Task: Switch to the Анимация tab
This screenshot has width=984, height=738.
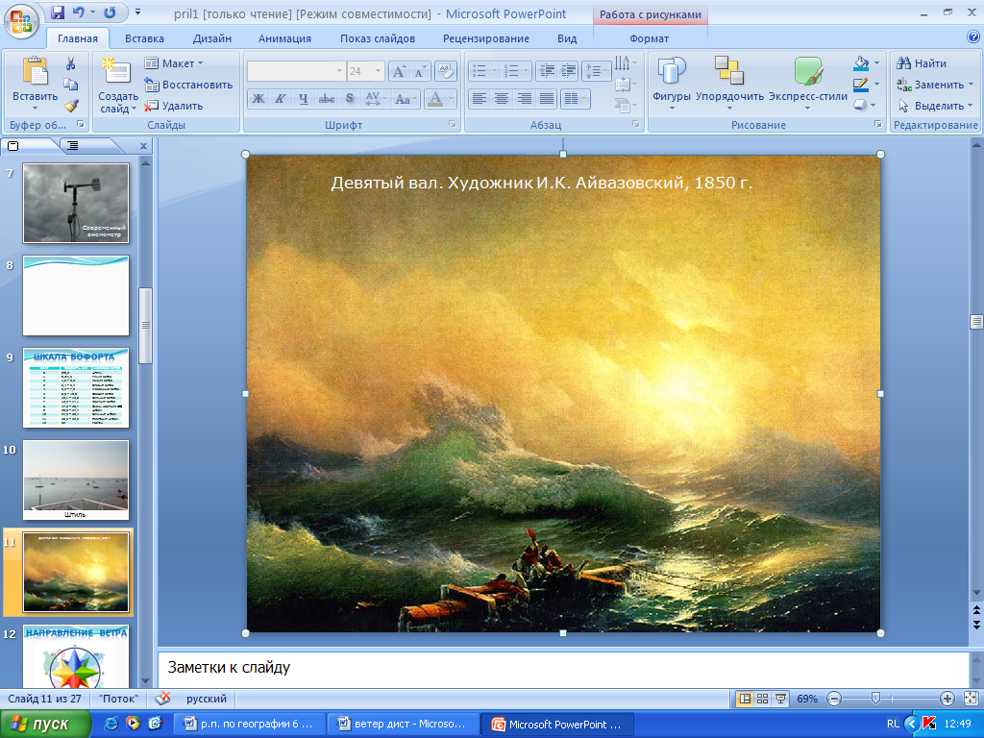Action: click(x=284, y=38)
